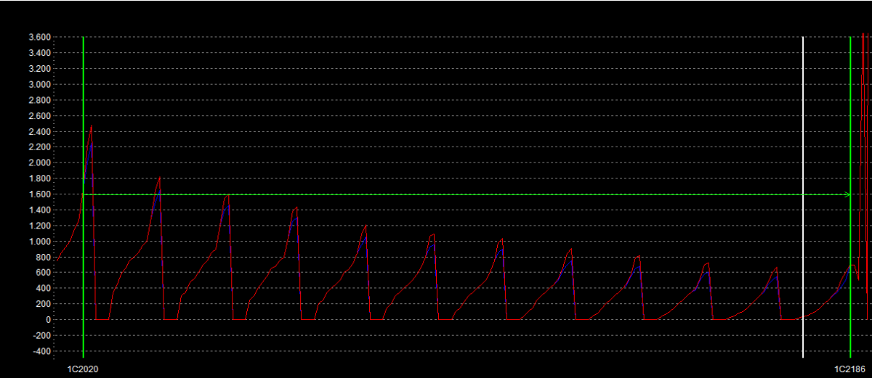Click the 600 axis value
Viewport: 872px width, 378px height.
pyautogui.click(x=44, y=274)
